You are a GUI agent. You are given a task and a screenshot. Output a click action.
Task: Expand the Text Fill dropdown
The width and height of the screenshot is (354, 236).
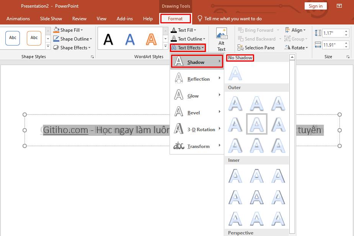tap(195, 30)
